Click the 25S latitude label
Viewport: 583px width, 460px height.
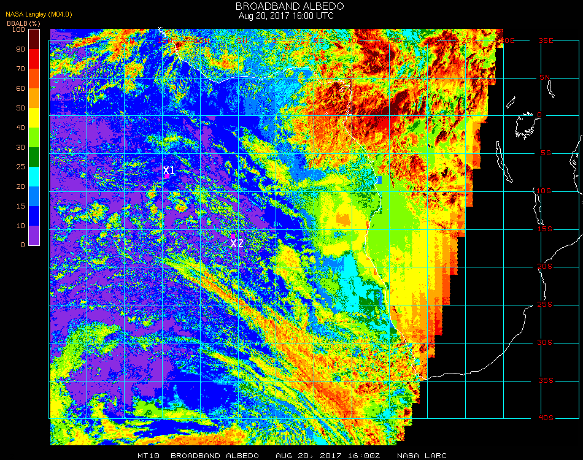click(x=545, y=305)
